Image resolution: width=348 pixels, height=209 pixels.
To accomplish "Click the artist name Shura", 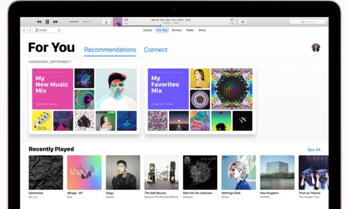I will 225,197.
